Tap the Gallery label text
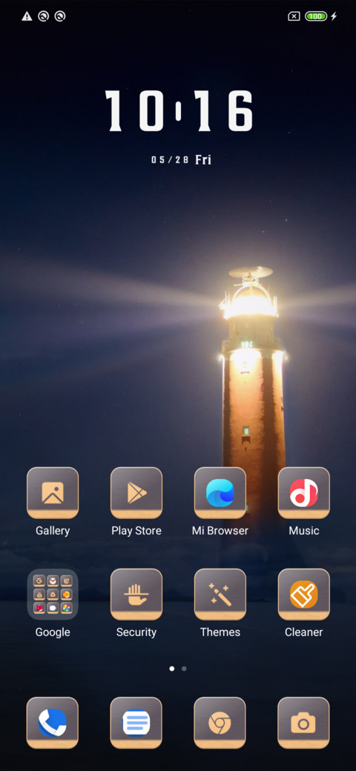This screenshot has height=771, width=356. pos(53,531)
